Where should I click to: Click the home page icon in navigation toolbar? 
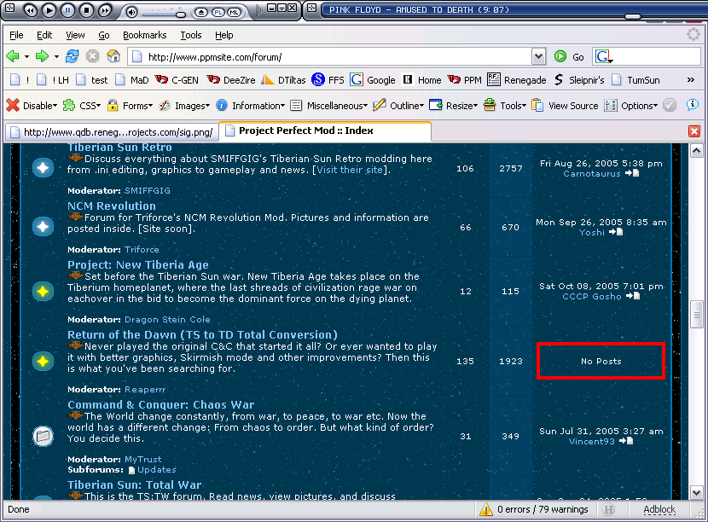click(113, 56)
